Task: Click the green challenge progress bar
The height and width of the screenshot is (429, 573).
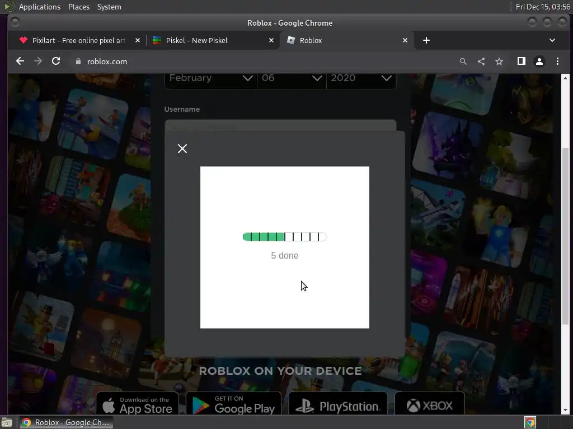Action: [284, 237]
